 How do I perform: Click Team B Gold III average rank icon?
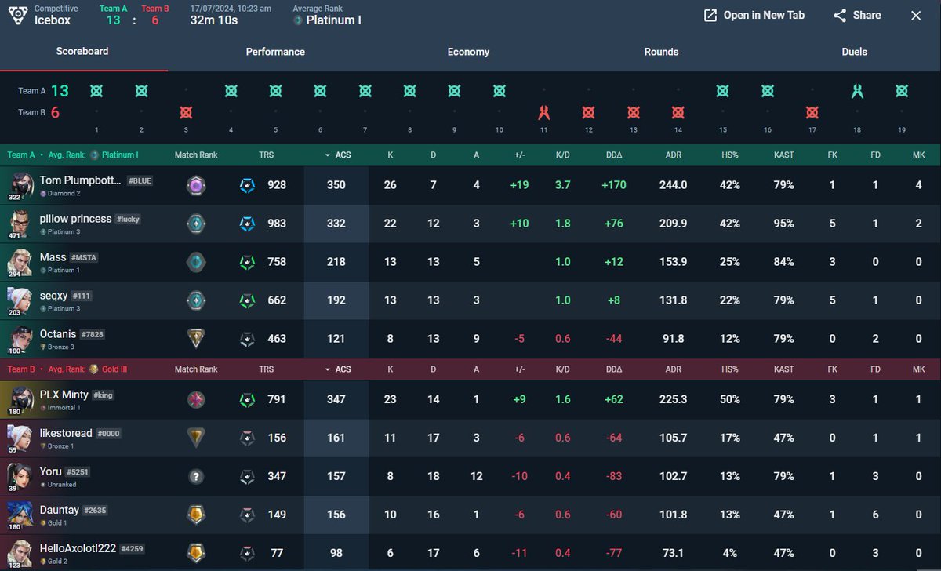tap(93, 369)
